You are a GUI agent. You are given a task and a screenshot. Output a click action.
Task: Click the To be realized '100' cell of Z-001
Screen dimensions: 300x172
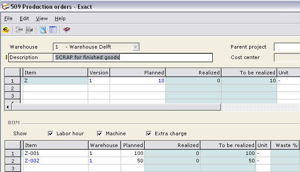228,153
